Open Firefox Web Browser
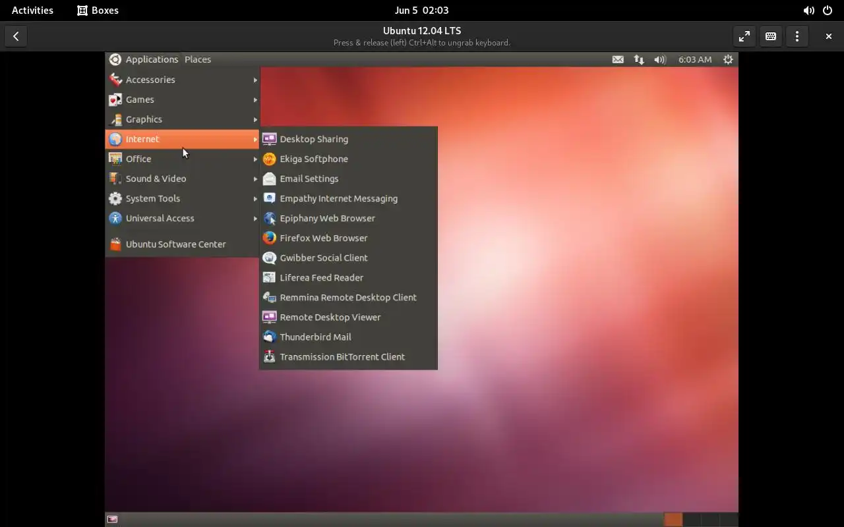Image resolution: width=844 pixels, height=527 pixels. pyautogui.click(x=348, y=238)
